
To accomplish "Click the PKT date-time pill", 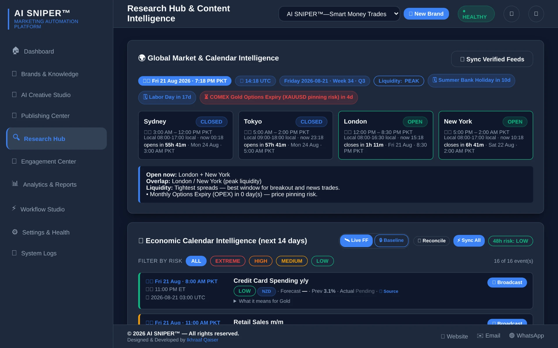I will [x=185, y=81].
